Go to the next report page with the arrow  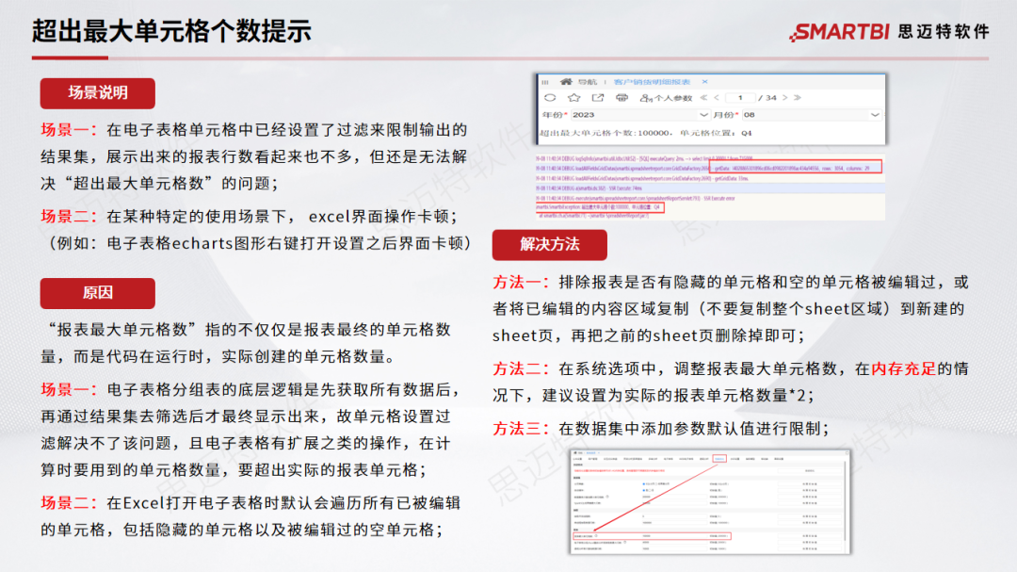click(783, 97)
